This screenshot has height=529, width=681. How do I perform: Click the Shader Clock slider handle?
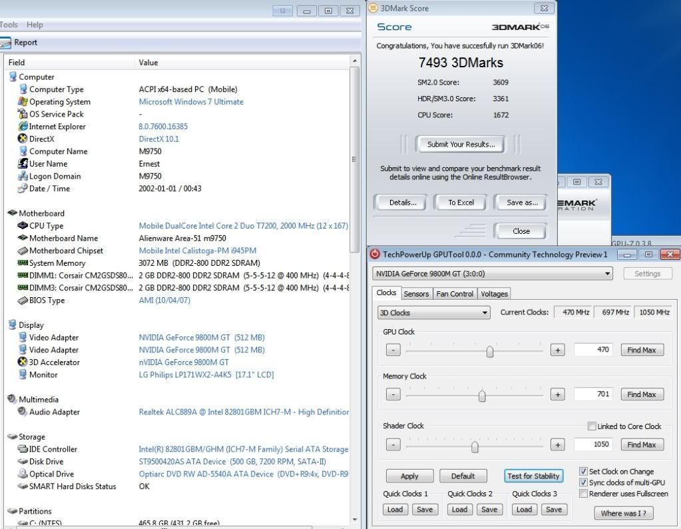tap(474, 446)
